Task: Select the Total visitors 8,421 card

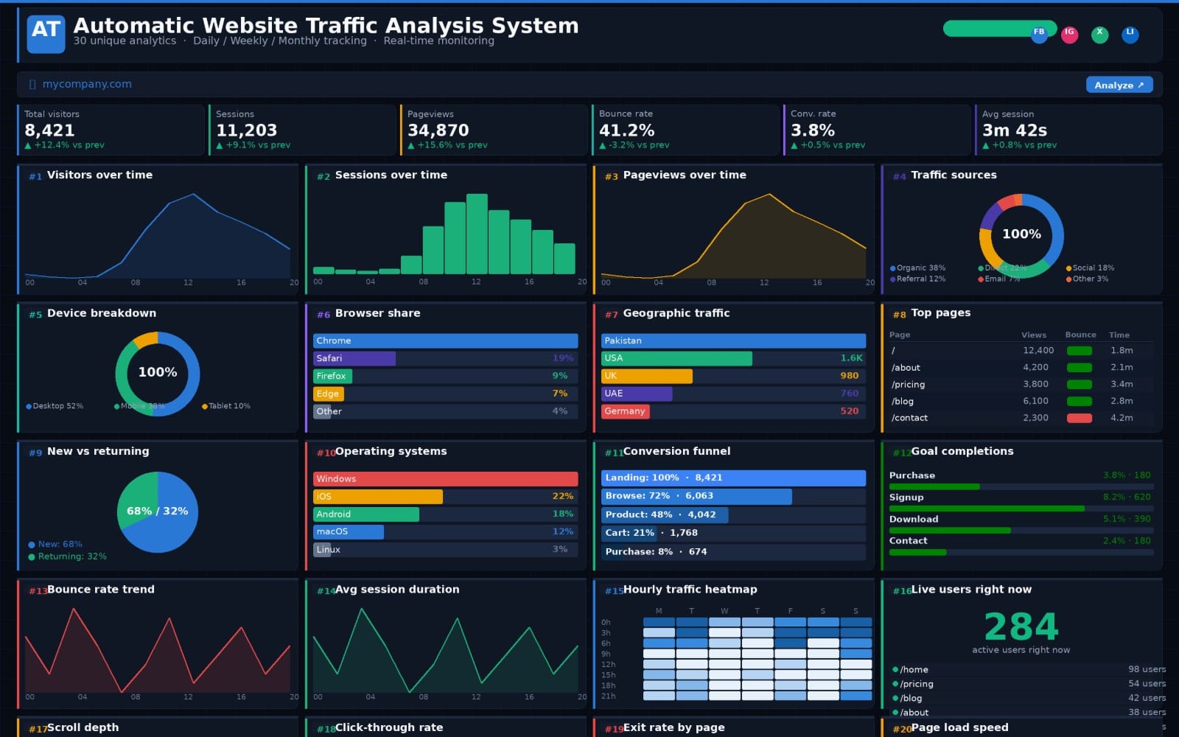Action: (x=111, y=130)
